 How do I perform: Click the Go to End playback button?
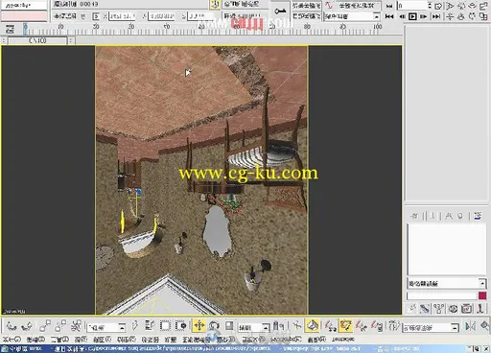click(x=436, y=16)
